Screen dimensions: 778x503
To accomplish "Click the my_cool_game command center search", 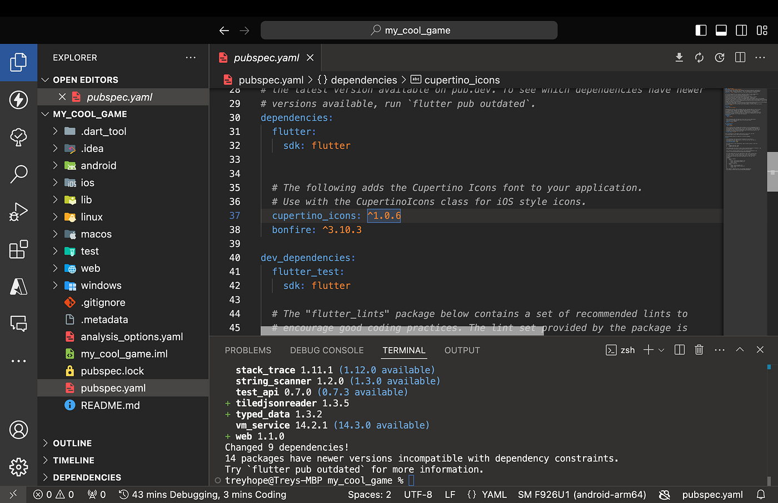I will (x=409, y=31).
